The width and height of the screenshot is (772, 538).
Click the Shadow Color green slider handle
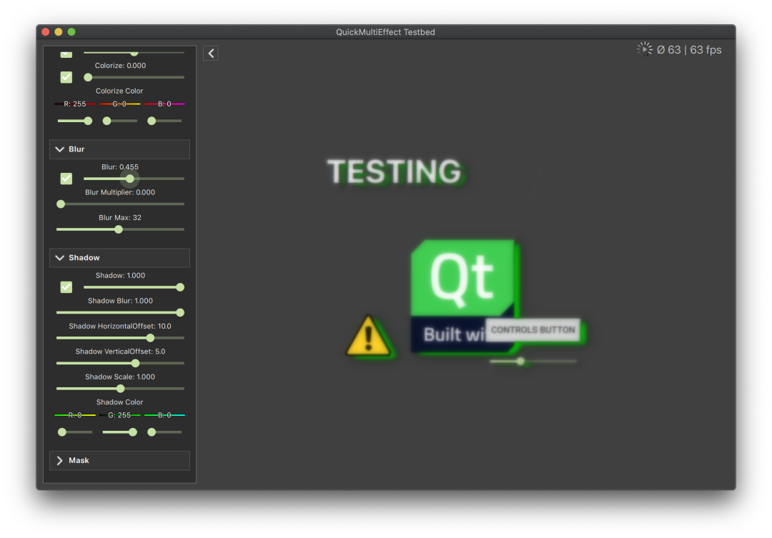coord(132,432)
